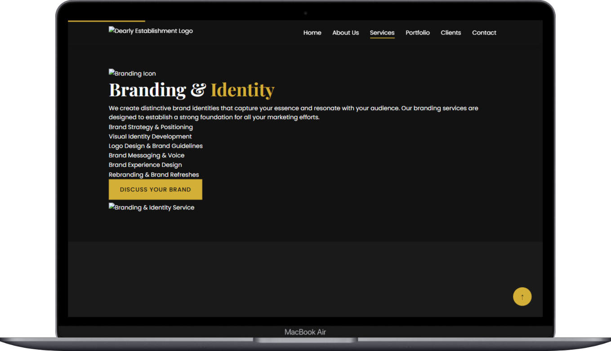Click the gold scroll progress bar at top
The image size is (611, 351).
(x=106, y=21)
